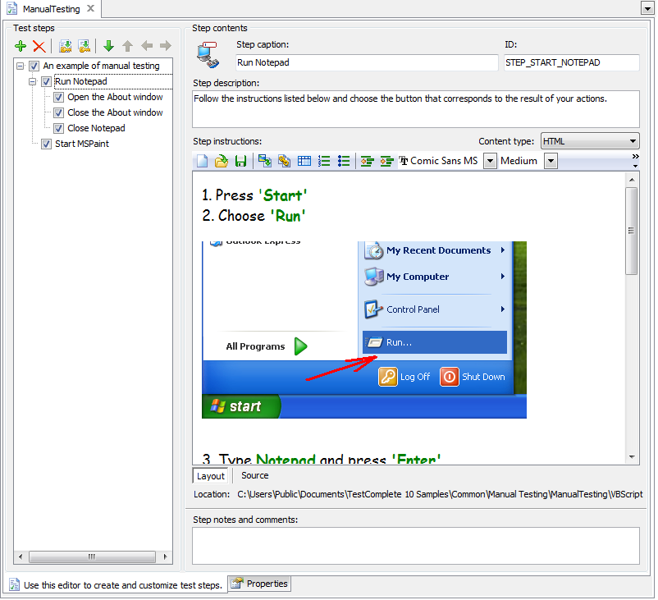Outdent step using gray left arrow
The image size is (658, 600).
pos(147,45)
